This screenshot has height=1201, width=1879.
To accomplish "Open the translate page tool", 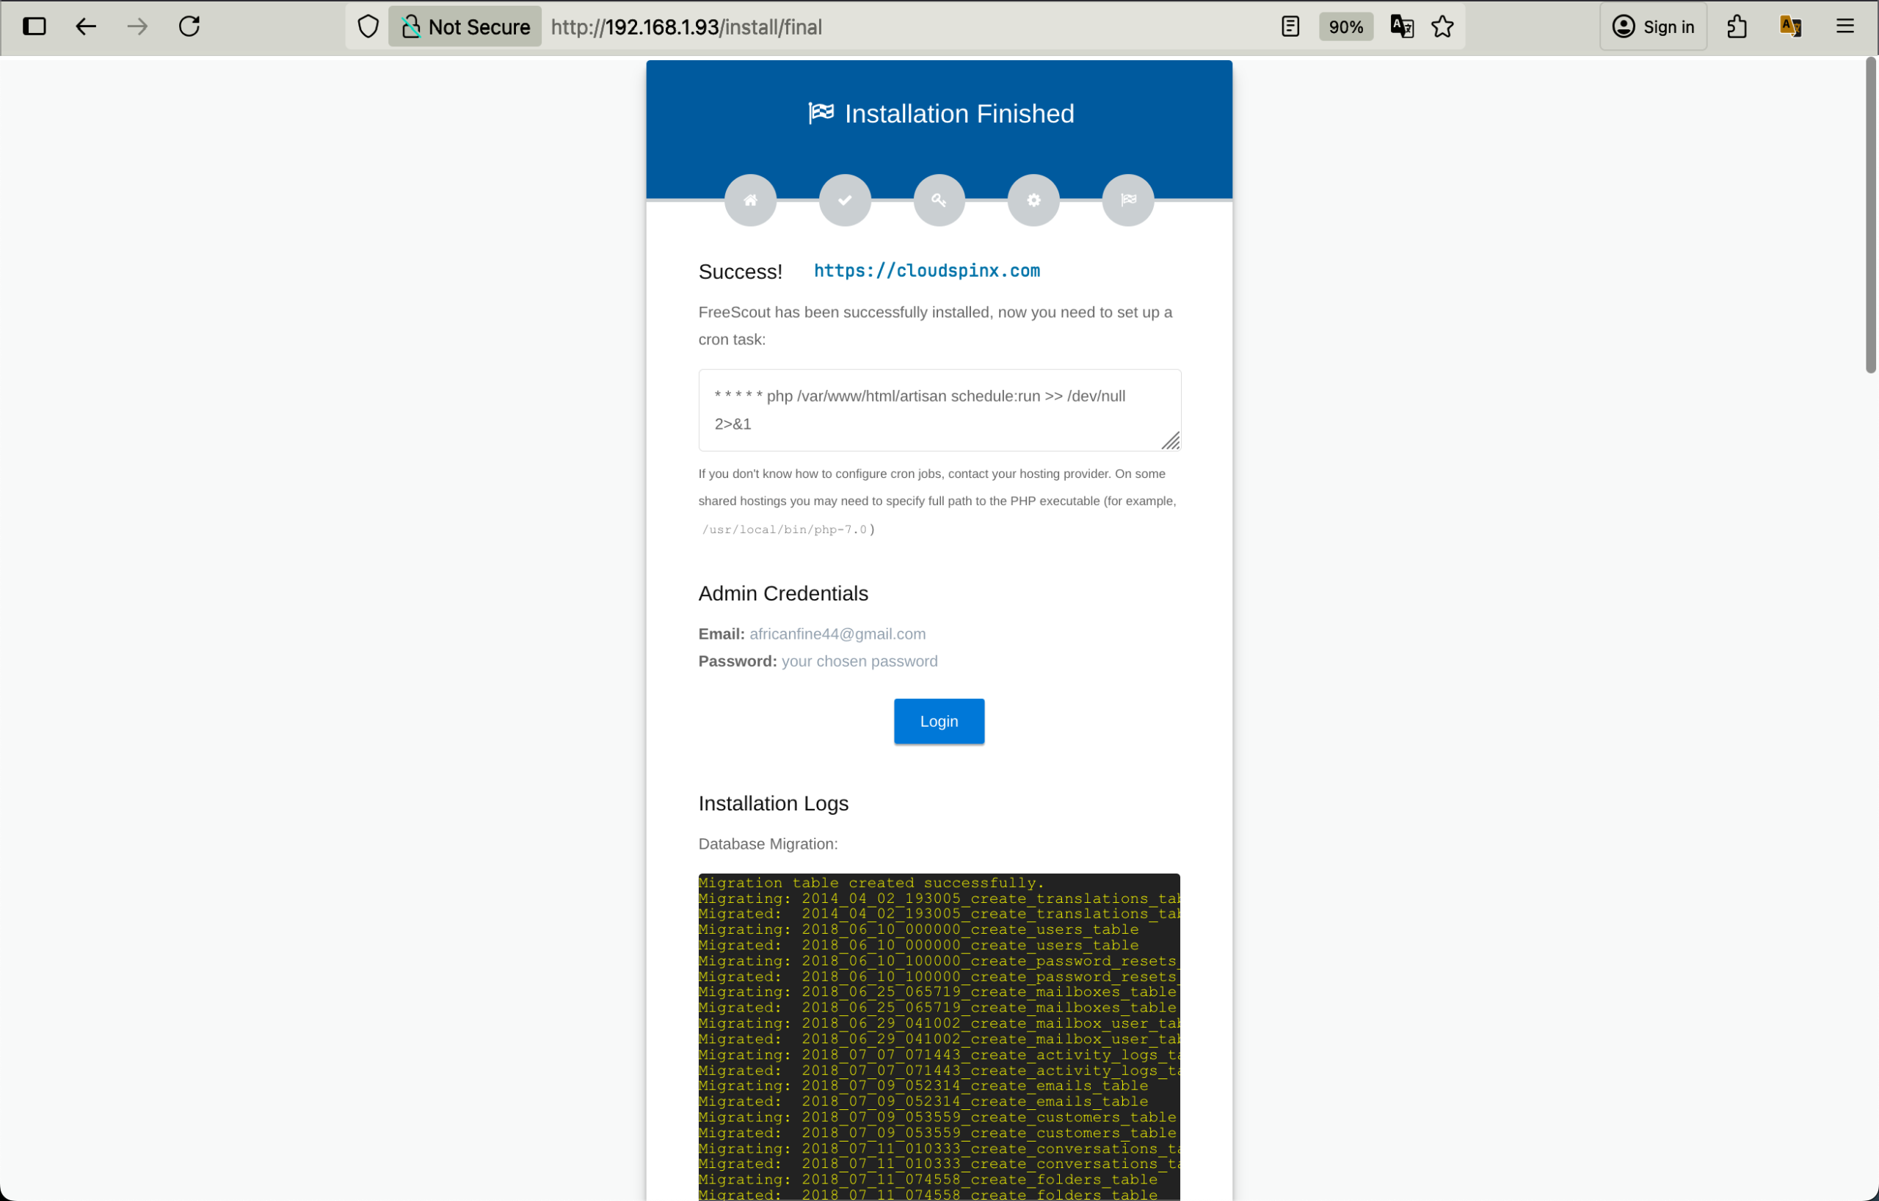I will pos(1400,26).
